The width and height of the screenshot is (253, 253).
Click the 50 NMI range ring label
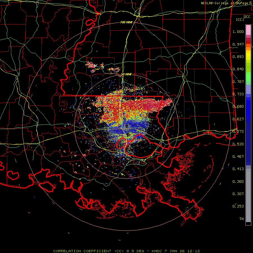[x=126, y=74]
